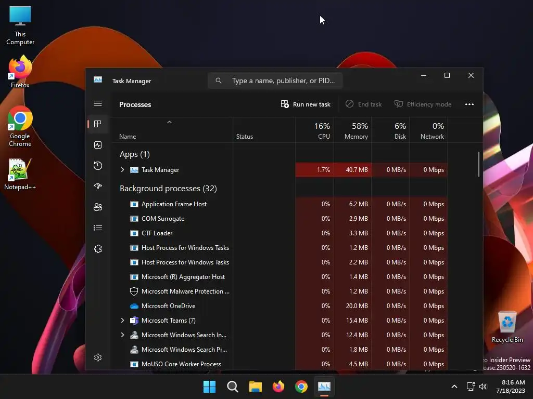
Task: Click the Efficiency mode button
Action: 423,104
